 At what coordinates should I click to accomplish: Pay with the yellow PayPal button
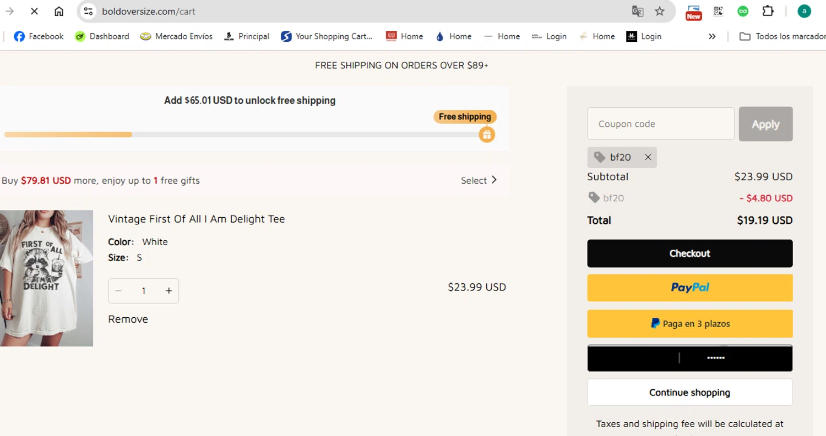tap(690, 288)
